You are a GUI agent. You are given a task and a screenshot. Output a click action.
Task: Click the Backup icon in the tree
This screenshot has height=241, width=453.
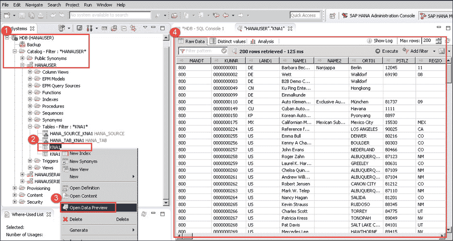(23, 45)
